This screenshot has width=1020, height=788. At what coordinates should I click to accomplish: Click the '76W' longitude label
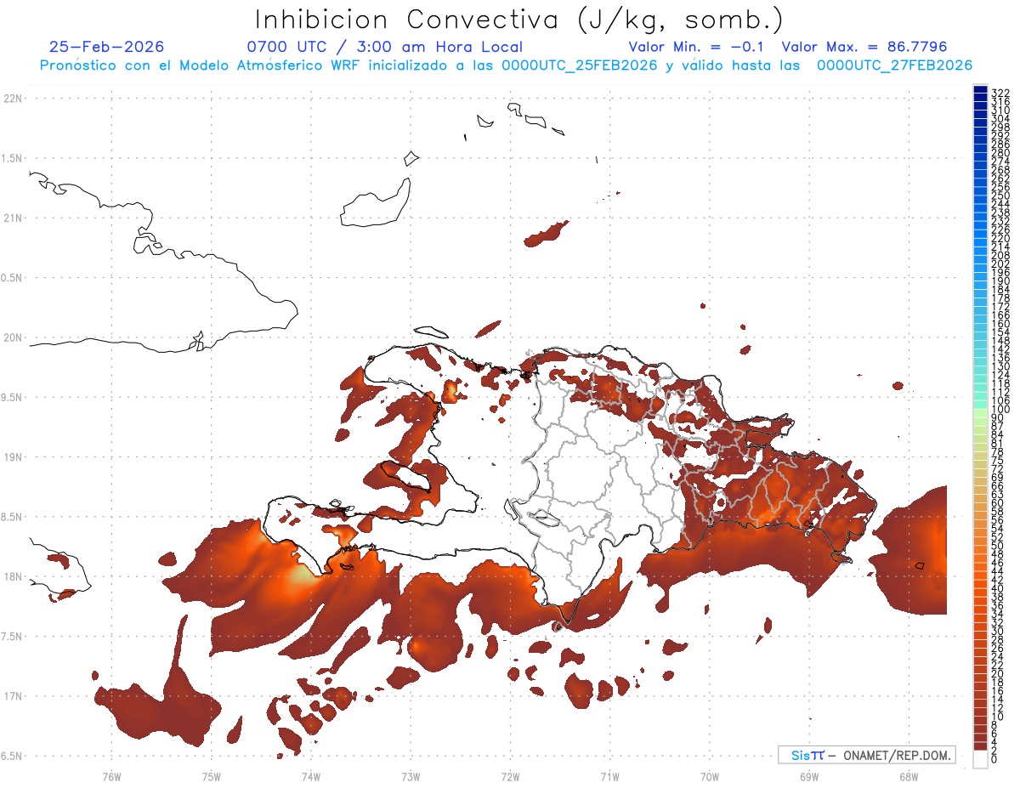click(111, 776)
